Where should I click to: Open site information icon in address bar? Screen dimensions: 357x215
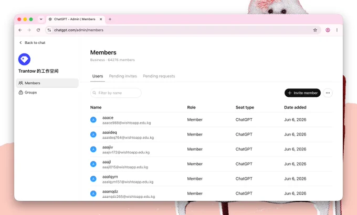(49, 30)
